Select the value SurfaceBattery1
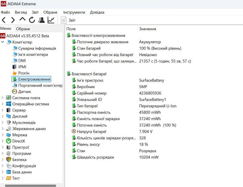The width and height of the screenshot is (243, 187). pyautogui.click(x=152, y=100)
